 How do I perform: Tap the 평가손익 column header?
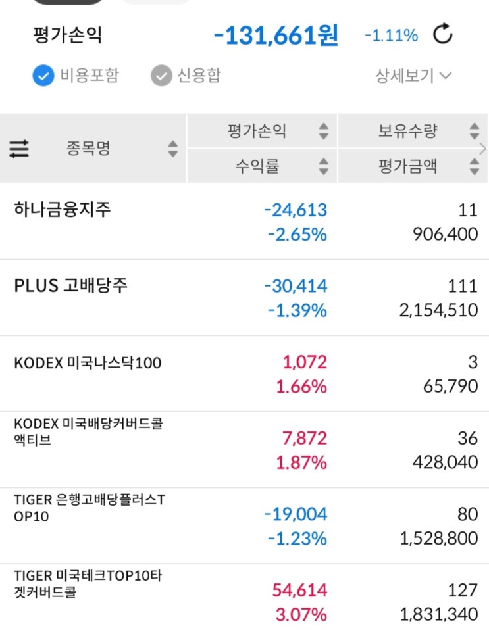[x=257, y=132]
